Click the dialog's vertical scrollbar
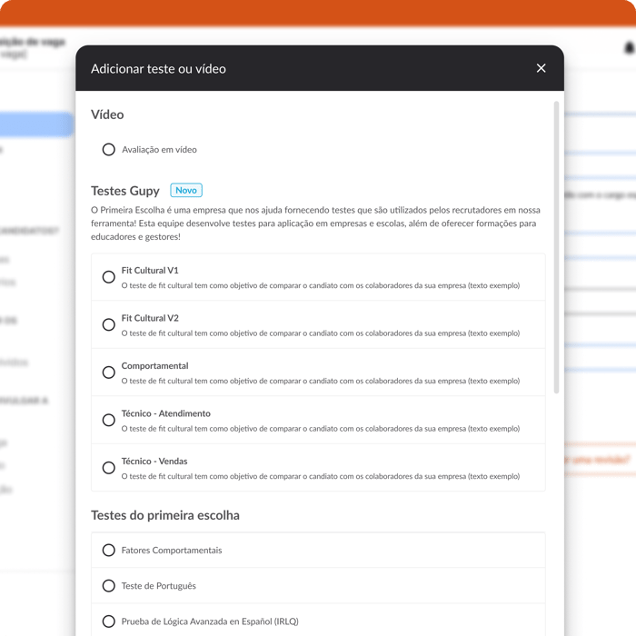Screen dimensions: 636x636 (556, 247)
